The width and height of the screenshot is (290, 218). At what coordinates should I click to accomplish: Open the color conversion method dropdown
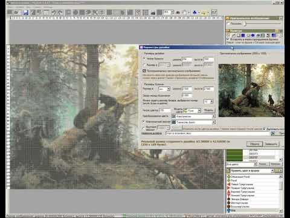pyautogui.click(x=214, y=116)
